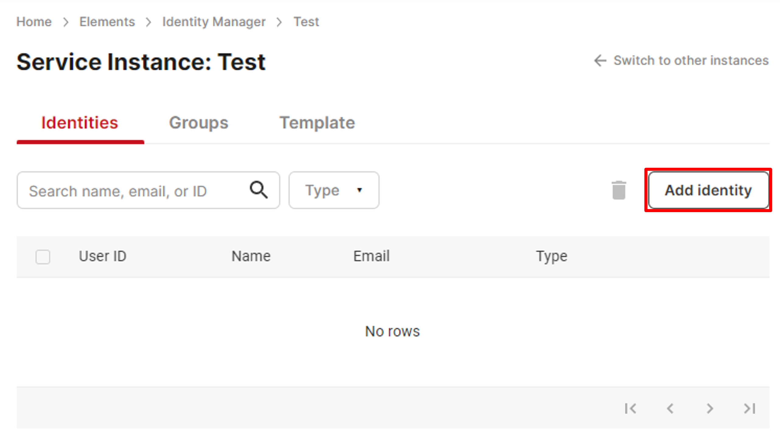This screenshot has width=780, height=444.
Task: Go to previous page arrow
Action: [670, 408]
